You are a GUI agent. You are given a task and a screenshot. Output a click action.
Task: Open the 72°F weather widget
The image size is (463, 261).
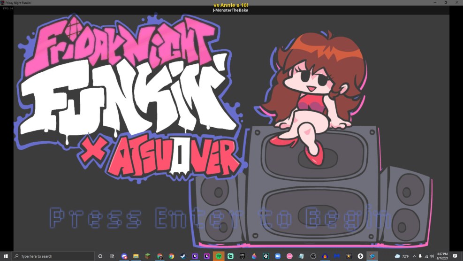pyautogui.click(x=402, y=256)
